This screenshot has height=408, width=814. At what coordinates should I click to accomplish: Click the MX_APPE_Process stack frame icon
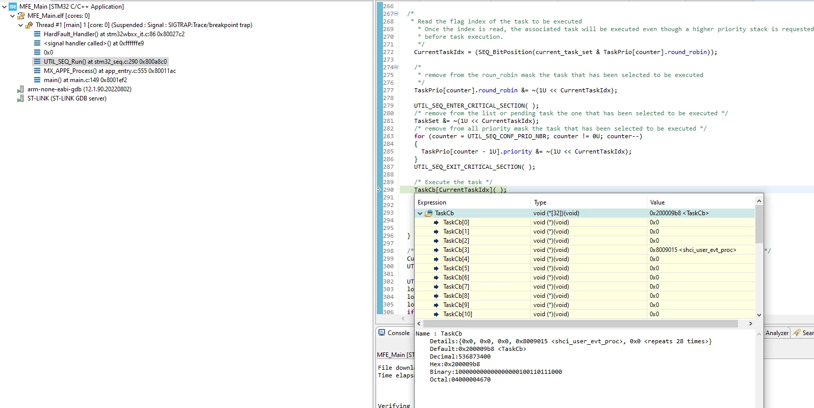click(x=37, y=71)
